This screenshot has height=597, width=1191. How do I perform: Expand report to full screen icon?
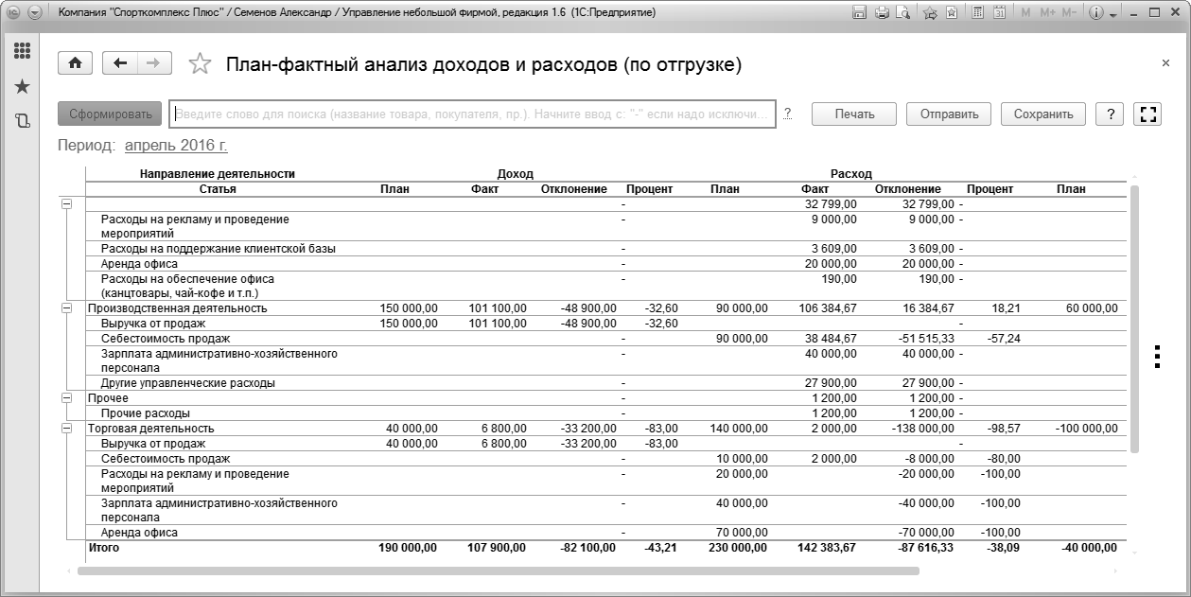(x=1148, y=114)
